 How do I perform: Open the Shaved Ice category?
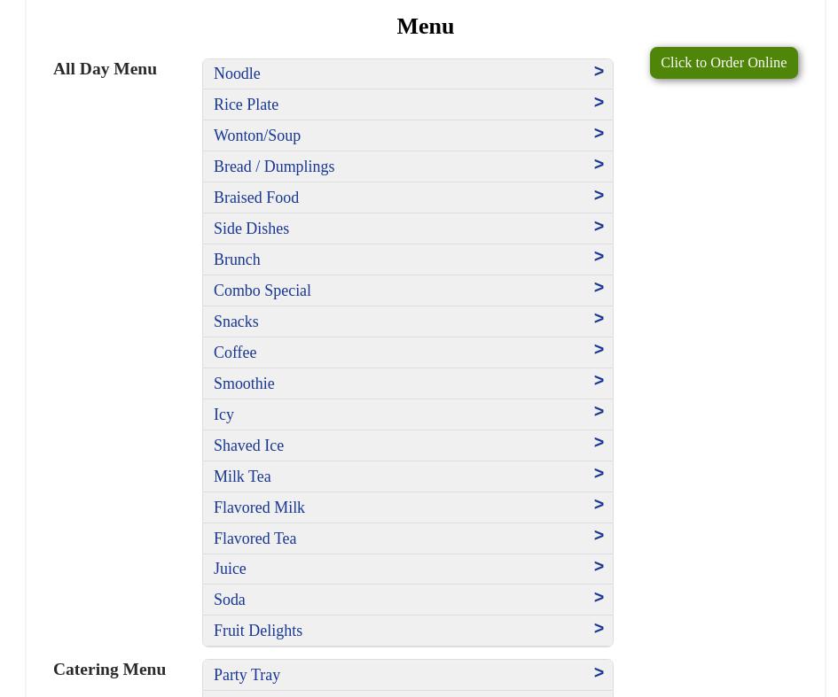point(249,445)
